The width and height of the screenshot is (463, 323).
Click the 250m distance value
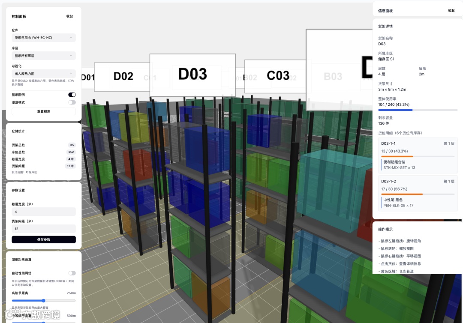pos(71,293)
